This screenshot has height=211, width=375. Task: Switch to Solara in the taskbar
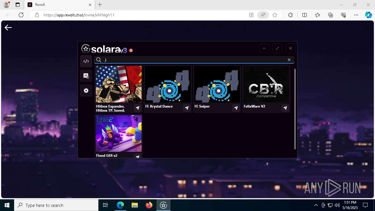[163, 205]
